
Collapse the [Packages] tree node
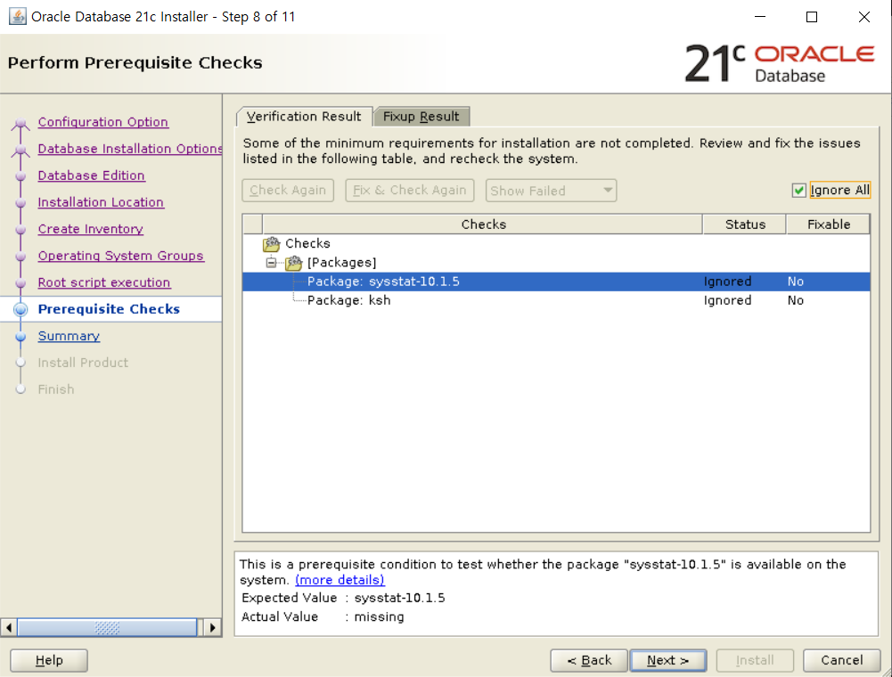pos(272,263)
